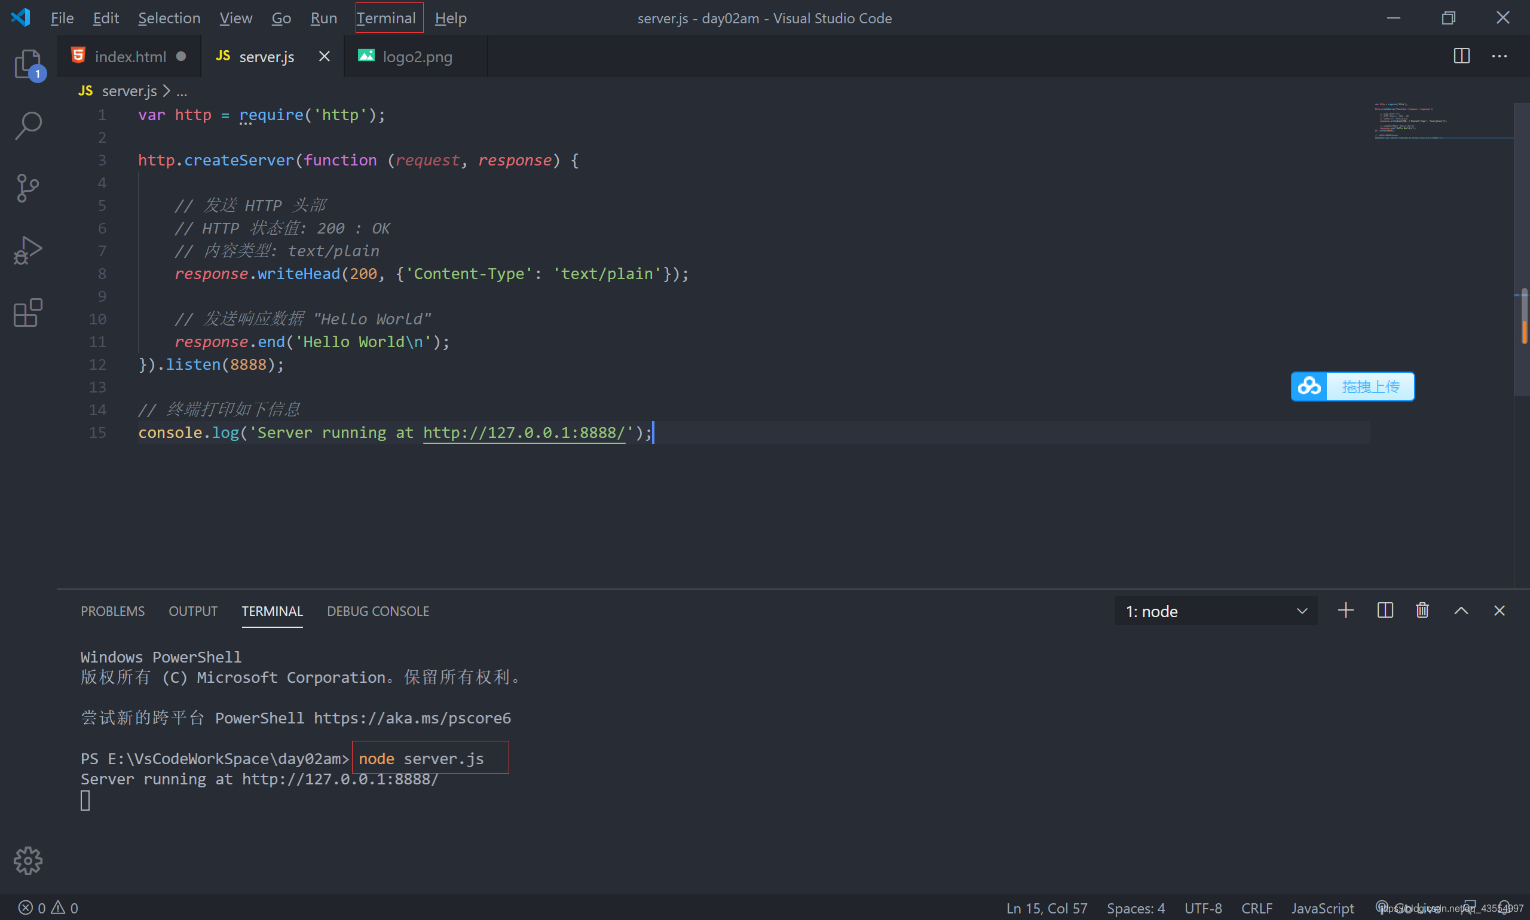The image size is (1530, 920).
Task: Switch to the PROBLEMS panel tab
Action: tap(112, 611)
